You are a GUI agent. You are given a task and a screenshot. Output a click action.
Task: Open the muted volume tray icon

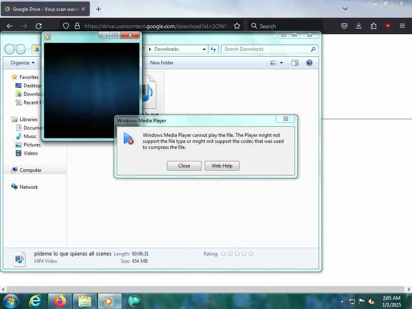(x=371, y=301)
